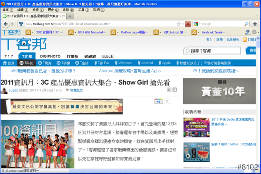Click 首頁 home link in nav bar
The width and height of the screenshot is (261, 174).
tap(9, 63)
